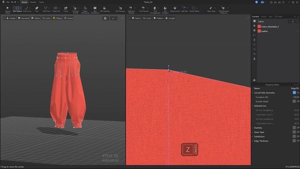Screen dimensions: 300x169
Task: Select the Select/Move tool
Action: coord(7,9)
